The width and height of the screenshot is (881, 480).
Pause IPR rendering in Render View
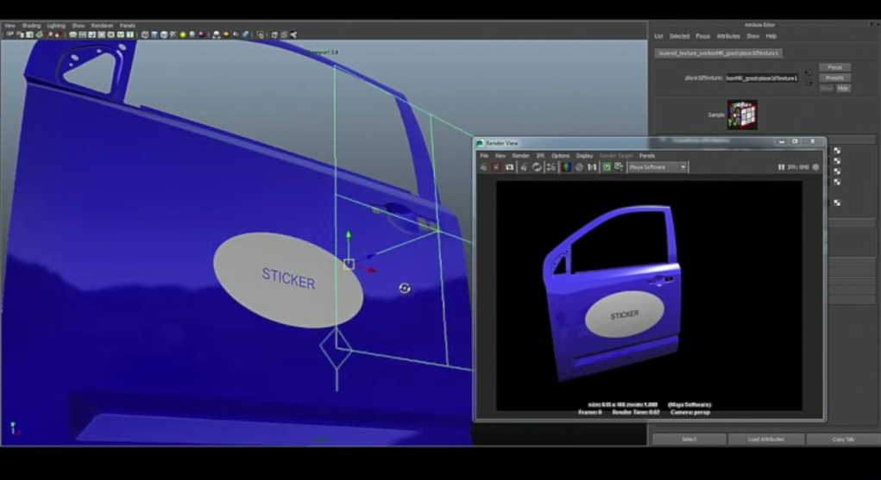pos(781,167)
